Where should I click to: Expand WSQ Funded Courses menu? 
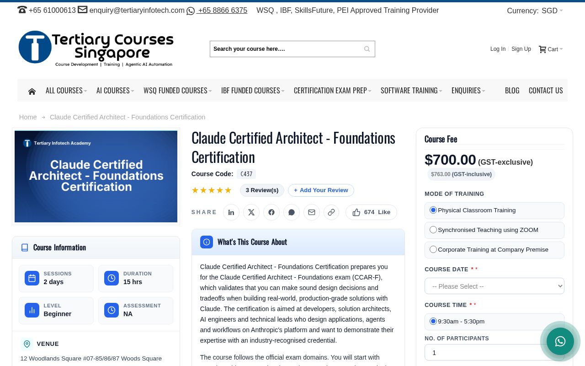tap(178, 91)
